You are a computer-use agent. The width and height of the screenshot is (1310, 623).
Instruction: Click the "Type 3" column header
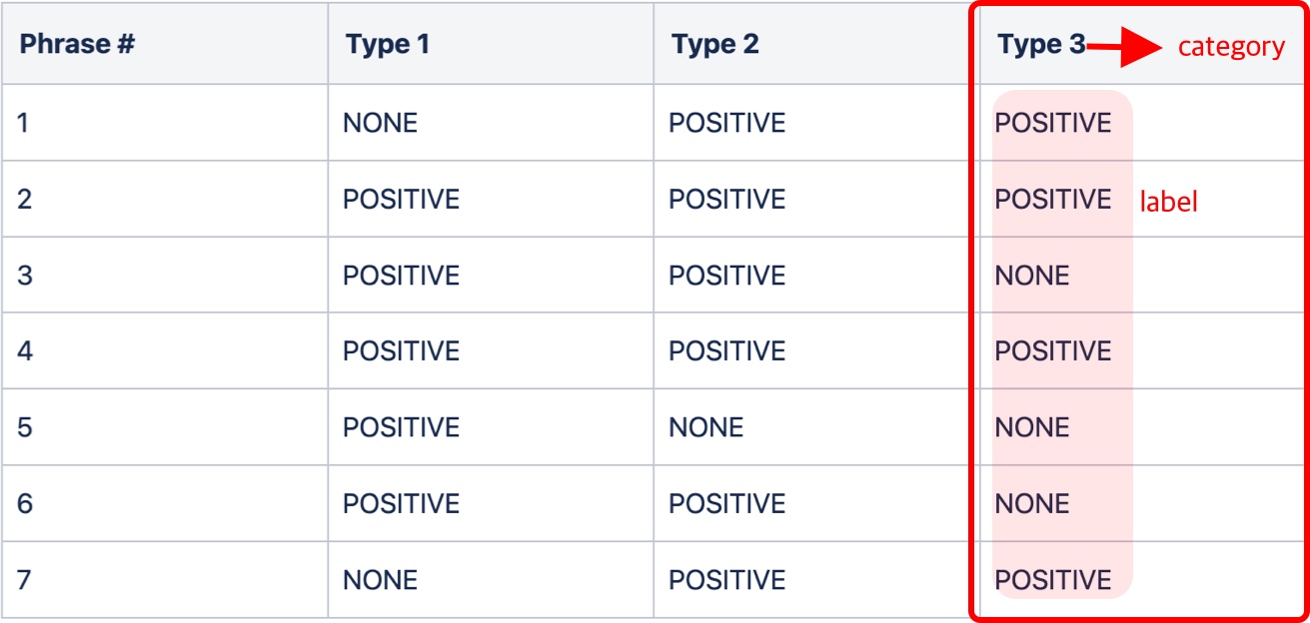[x=1040, y=45]
